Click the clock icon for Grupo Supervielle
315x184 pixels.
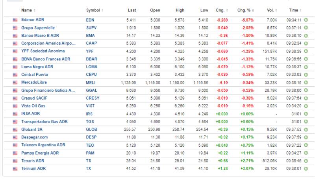click(306, 27)
